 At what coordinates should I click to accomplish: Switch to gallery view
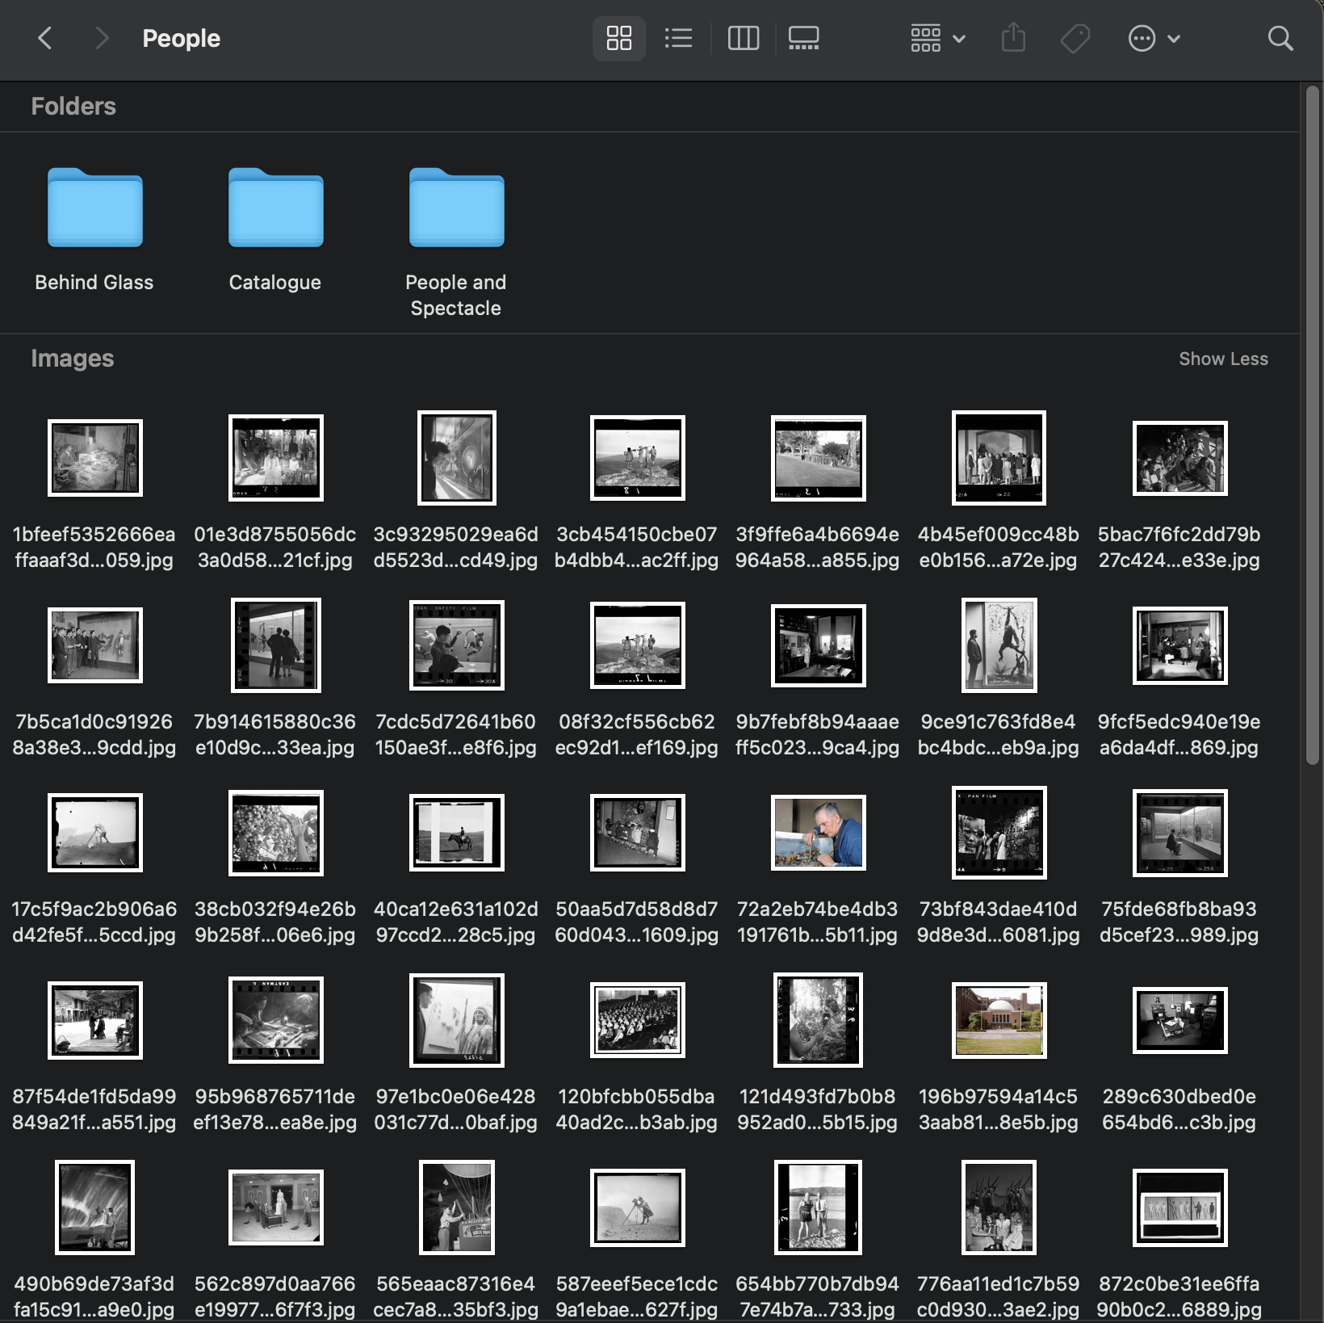pyautogui.click(x=803, y=38)
